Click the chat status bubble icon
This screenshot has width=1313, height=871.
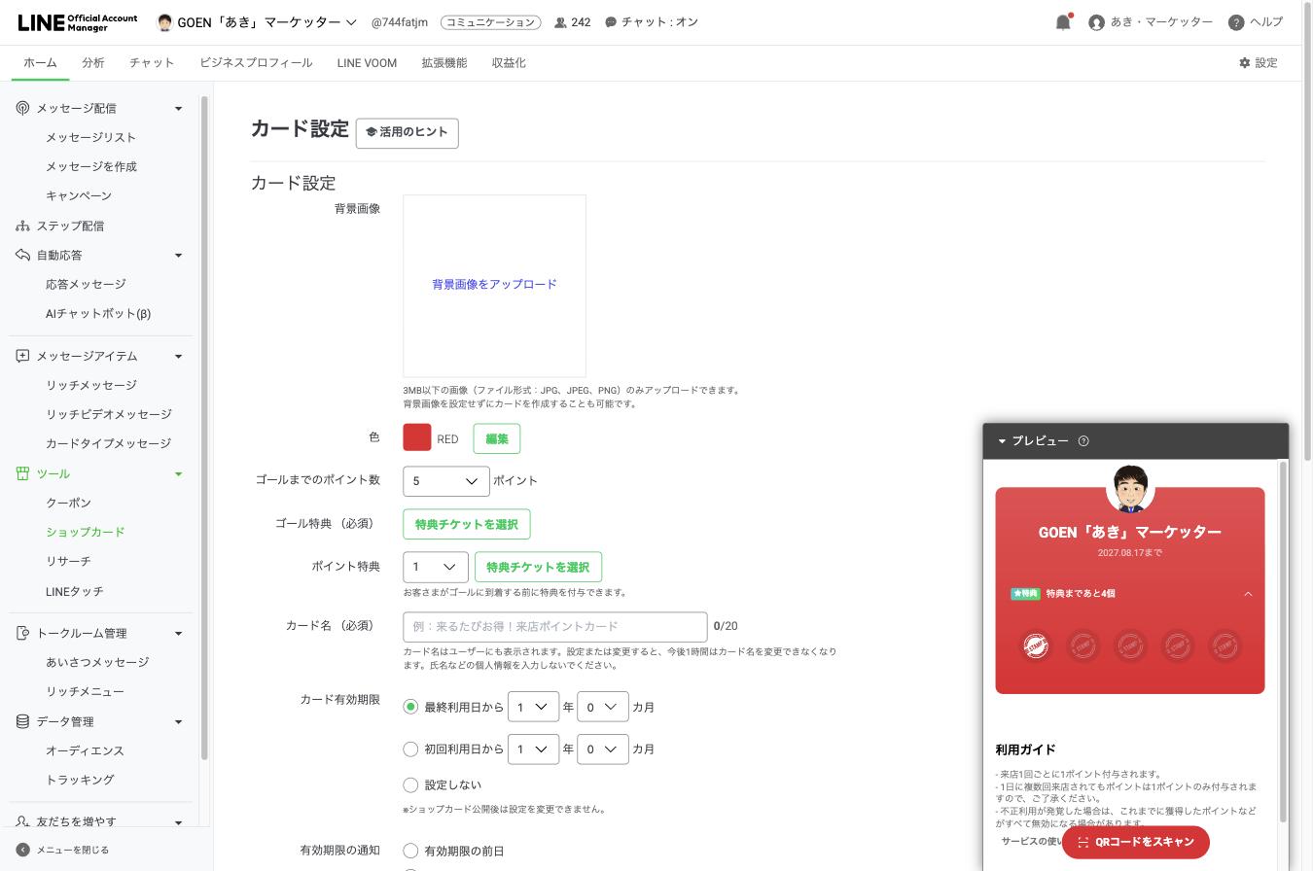[611, 22]
